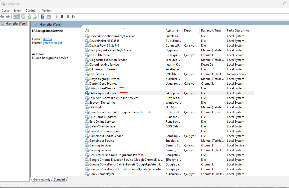The height and width of the screenshot is (188, 289).
Task: Click the Export List toolbar icon
Action: tap(35, 17)
